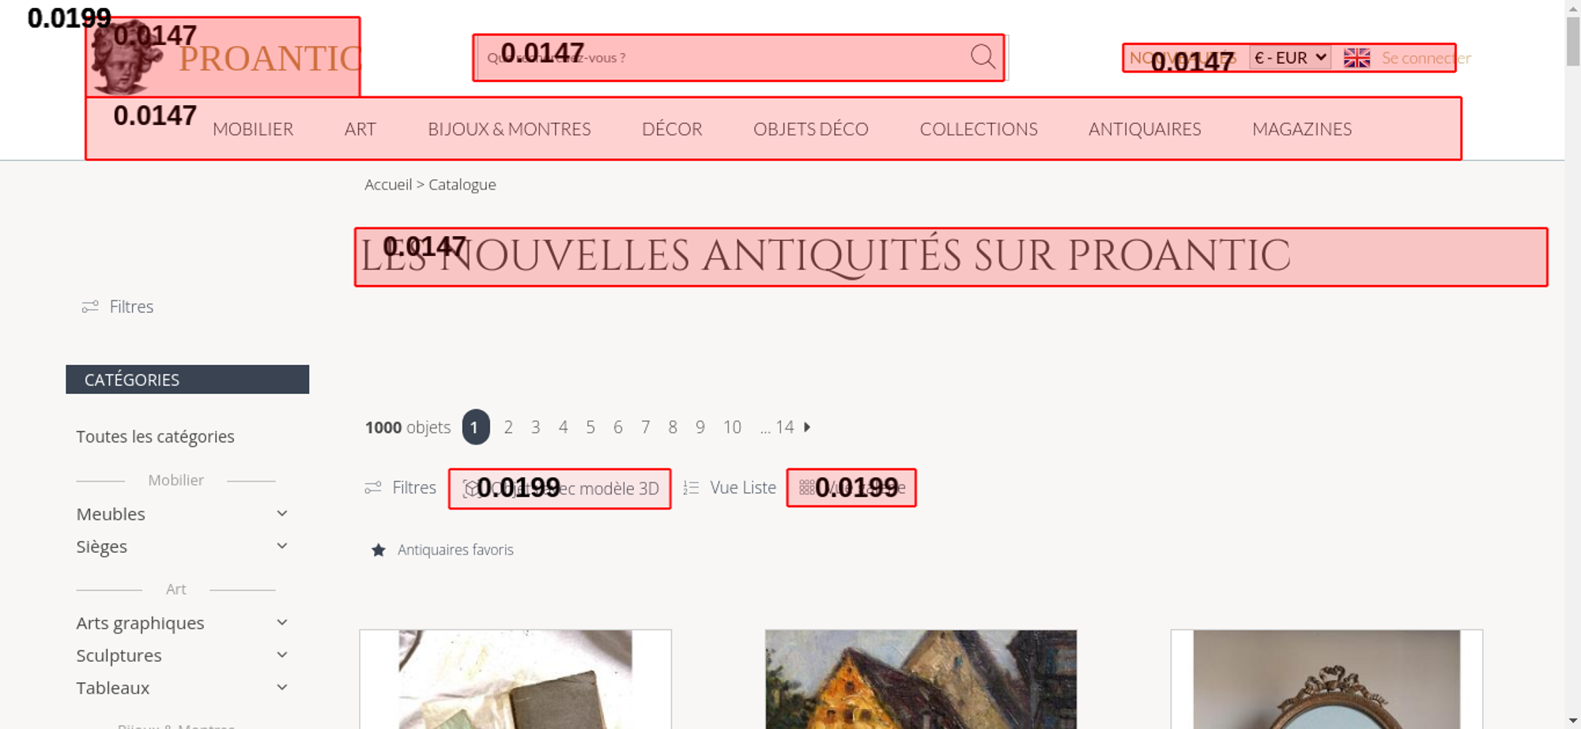Viewport: 1581px width, 729px height.
Task: Click the Proantic cherub logo
Action: pyautogui.click(x=124, y=57)
